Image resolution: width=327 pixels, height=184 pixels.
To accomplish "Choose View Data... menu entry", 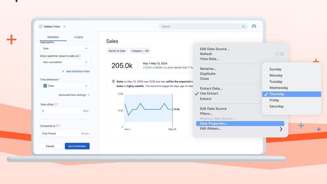I will pos(210,59).
